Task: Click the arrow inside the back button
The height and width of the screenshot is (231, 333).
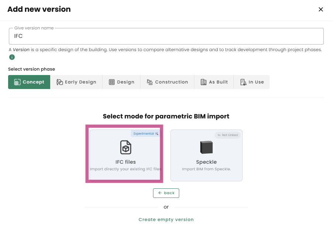Action: [160, 193]
